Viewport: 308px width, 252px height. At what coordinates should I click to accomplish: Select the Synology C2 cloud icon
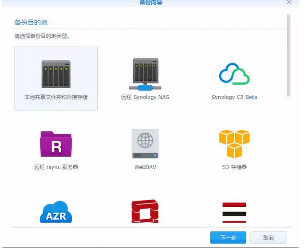(234, 74)
